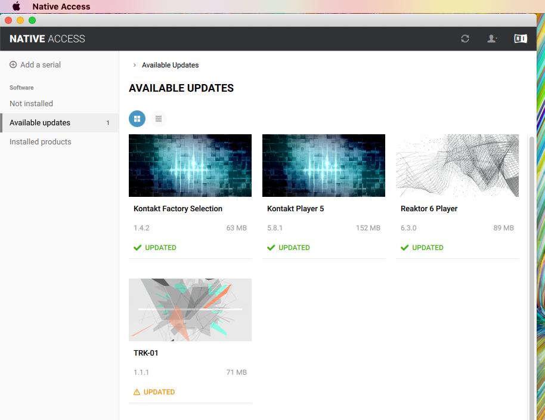Click version 1.4.2 text
The height and width of the screenshot is (420, 545).
pos(141,228)
